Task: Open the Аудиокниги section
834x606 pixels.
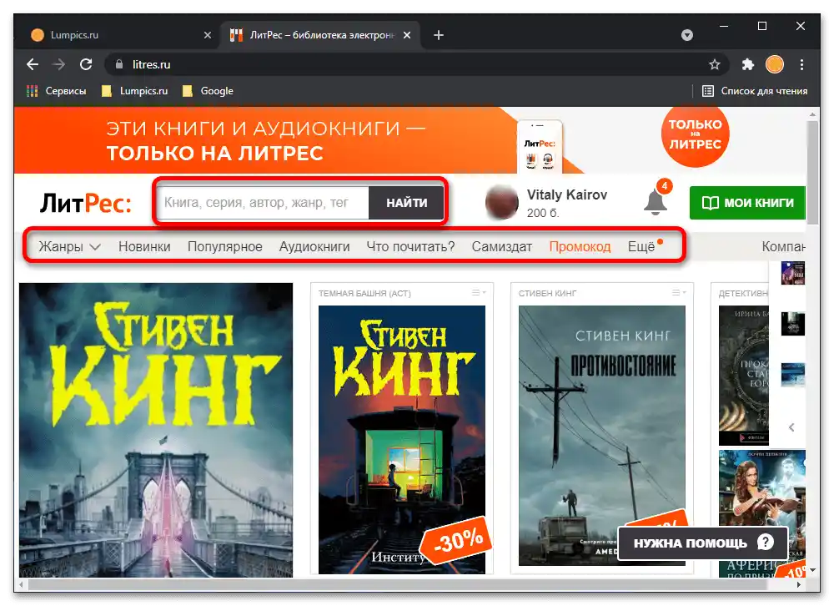Action: [314, 246]
